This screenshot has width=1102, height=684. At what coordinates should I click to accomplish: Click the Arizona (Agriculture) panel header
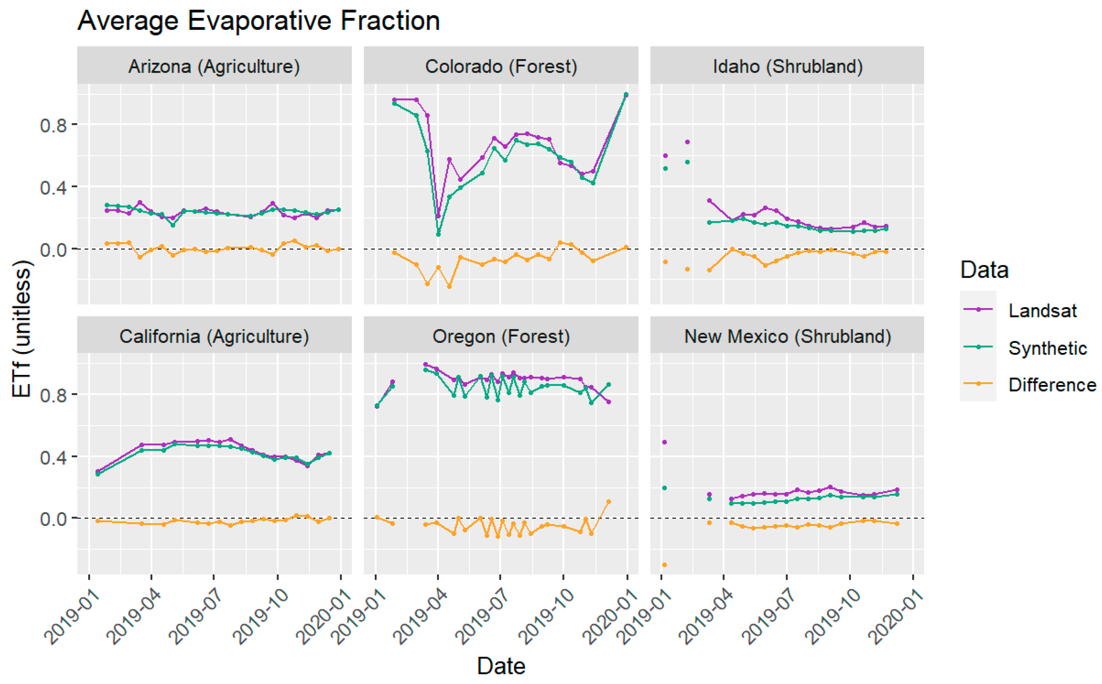click(214, 67)
